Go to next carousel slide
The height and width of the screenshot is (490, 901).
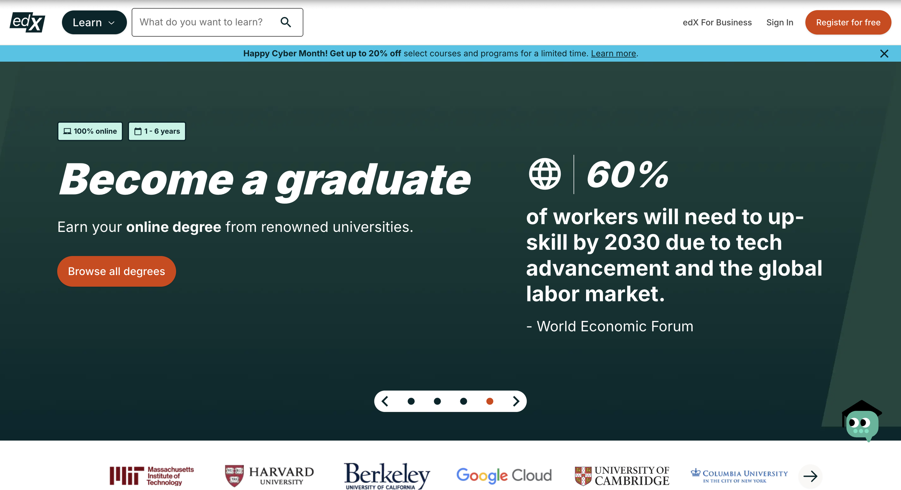click(x=516, y=401)
